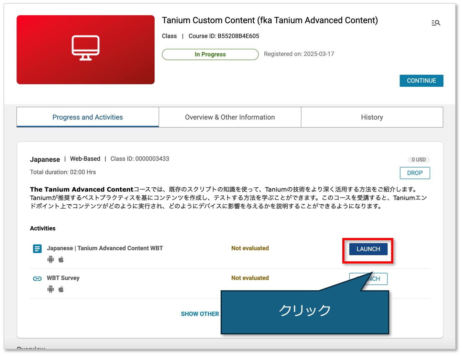Click the document icon beside Advanced Content WBT
This screenshot has width=463, height=356.
coord(37,249)
